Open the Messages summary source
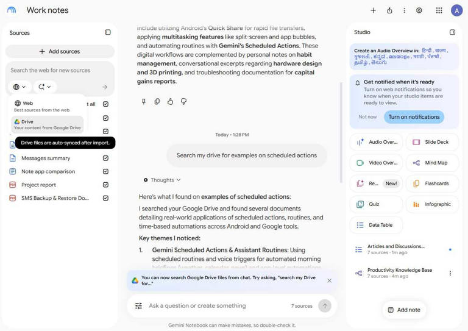Image resolution: width=468 pixels, height=331 pixels. click(46, 158)
